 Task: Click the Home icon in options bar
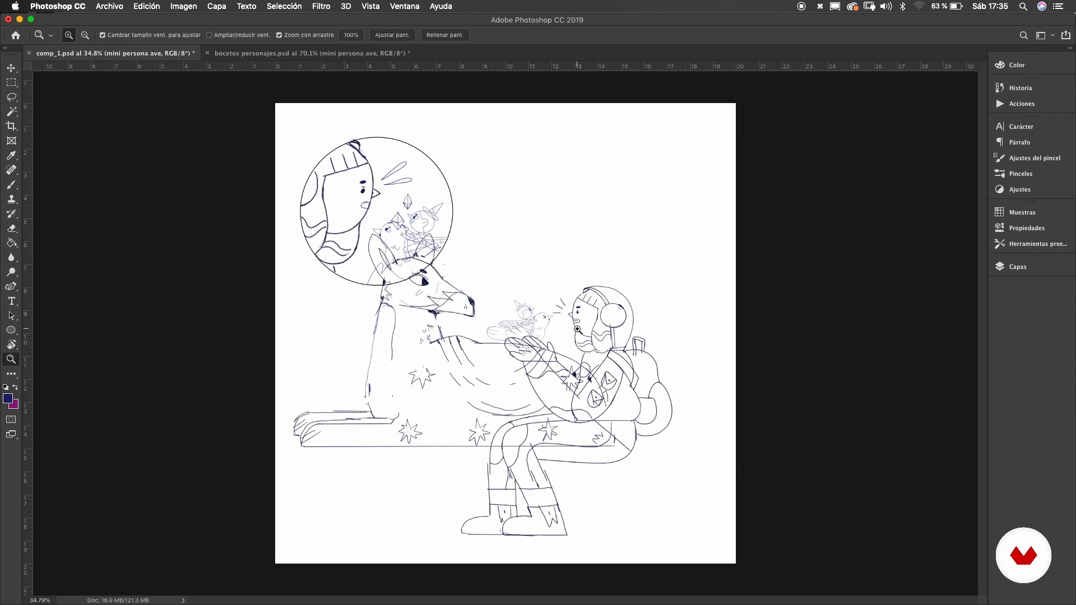tap(16, 35)
